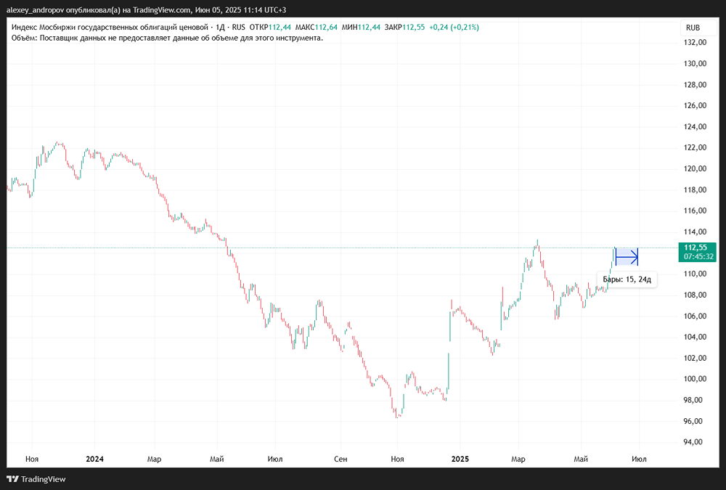Click the change value +0,24 (+0,21%)
Screen dimensions: 726x490
(454, 28)
